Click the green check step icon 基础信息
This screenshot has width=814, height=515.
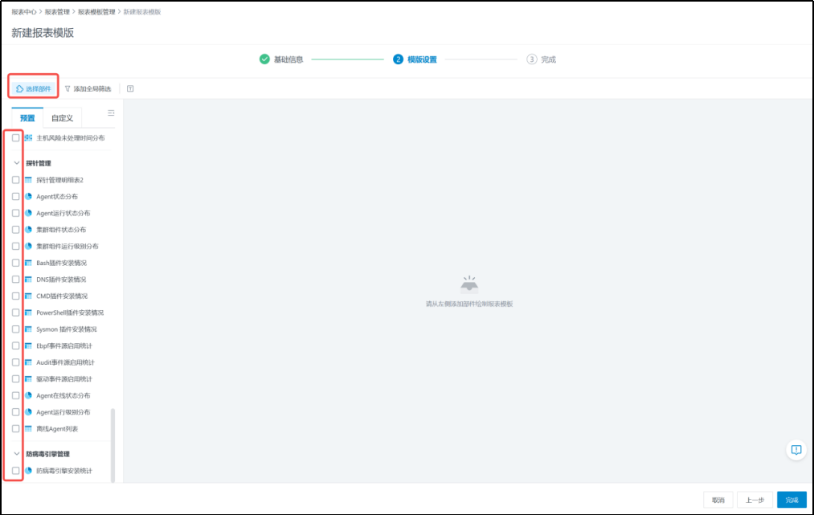coord(264,59)
